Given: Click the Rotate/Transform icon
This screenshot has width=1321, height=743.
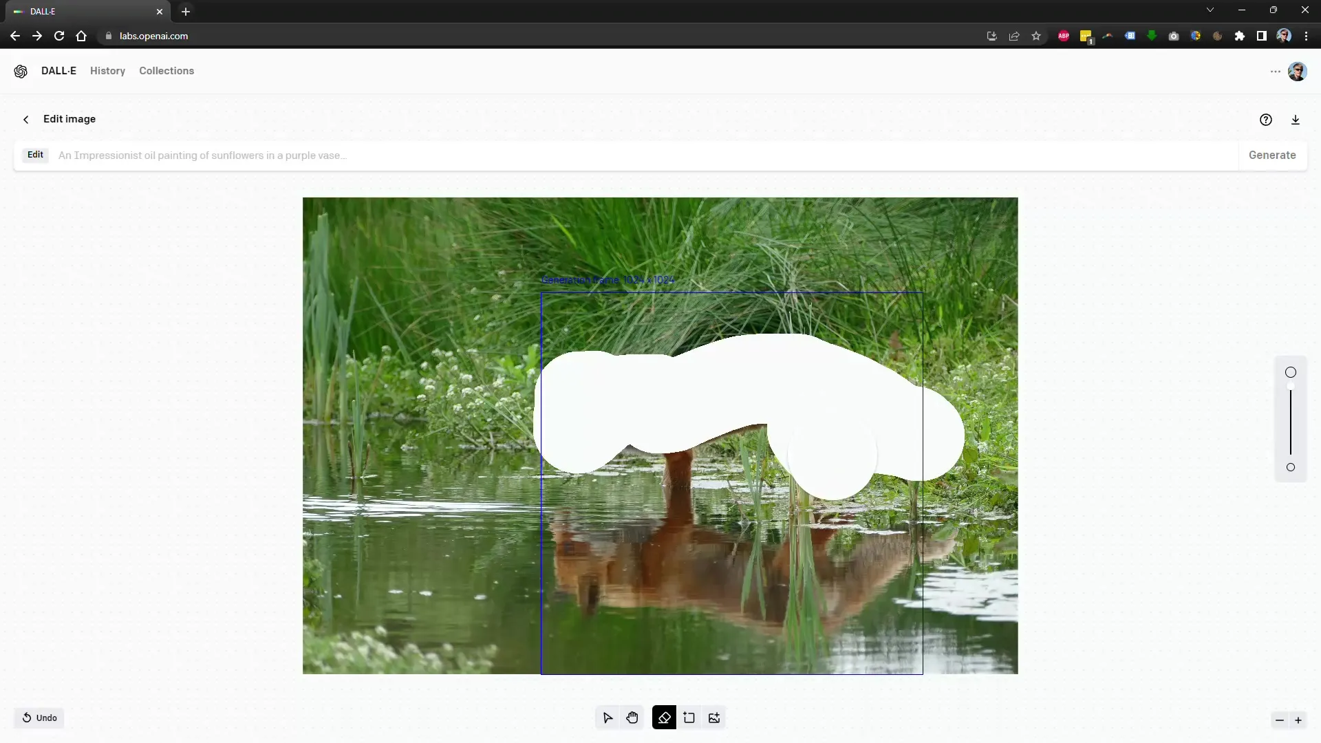Looking at the screenshot, I should click(x=689, y=718).
